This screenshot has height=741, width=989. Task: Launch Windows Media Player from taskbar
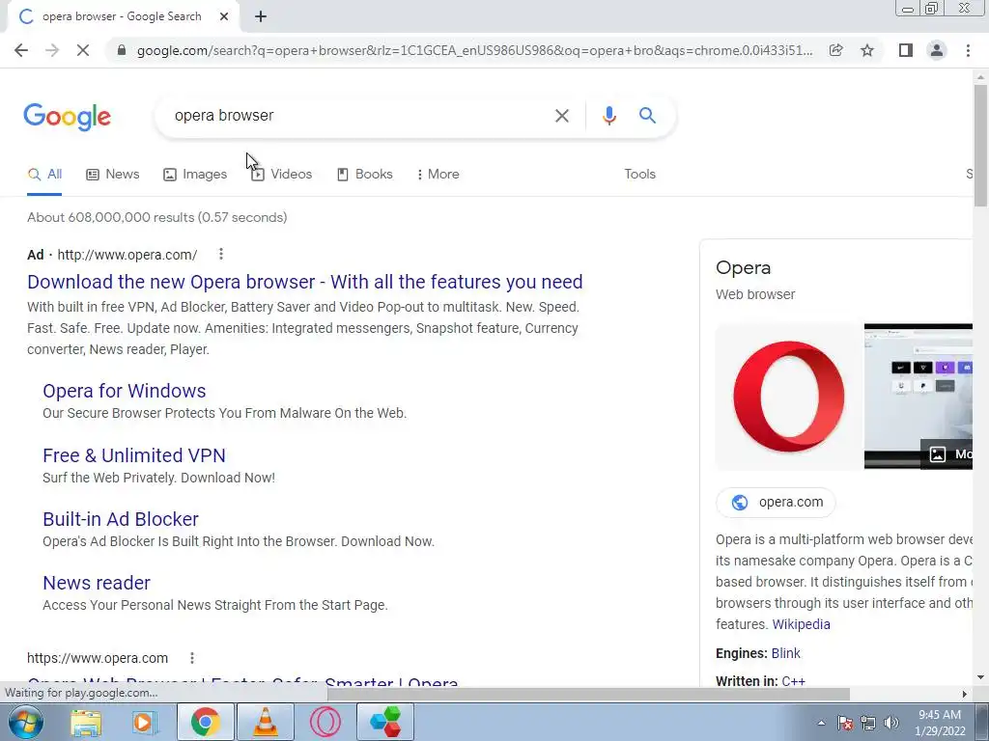(145, 722)
